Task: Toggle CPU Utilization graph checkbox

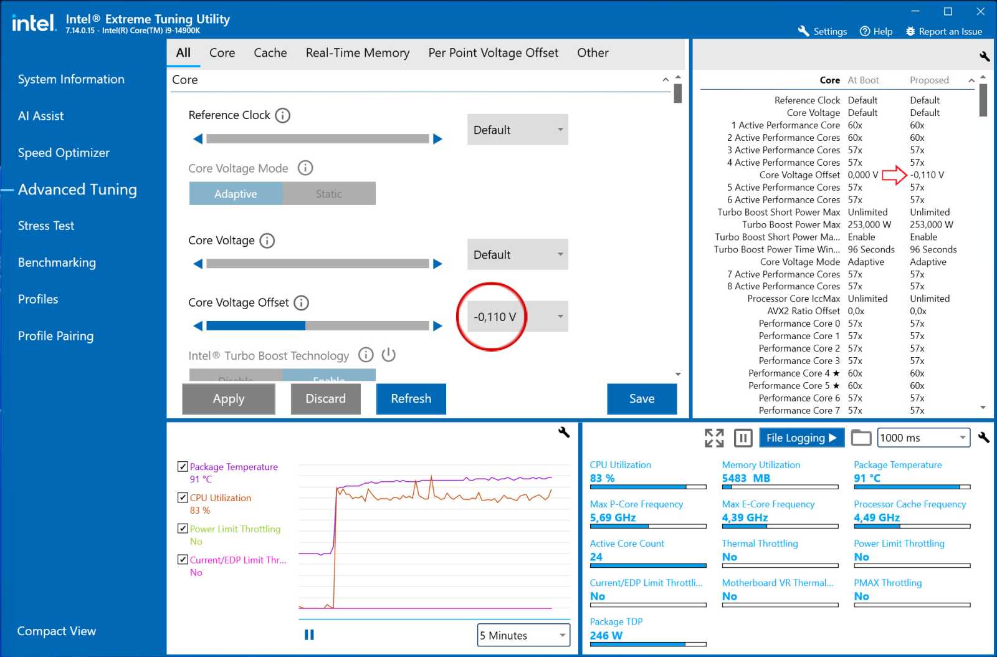Action: [183, 497]
